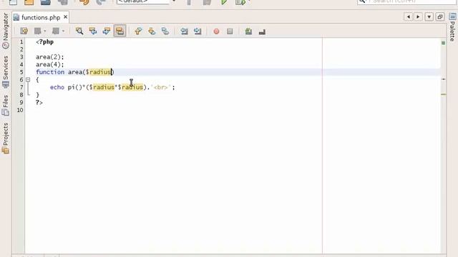The image size is (458, 257).
Task: Select the functions.php editor tab
Action: pos(41,17)
